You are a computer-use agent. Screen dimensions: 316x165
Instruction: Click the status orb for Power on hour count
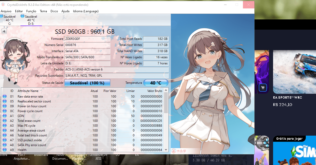(5, 106)
